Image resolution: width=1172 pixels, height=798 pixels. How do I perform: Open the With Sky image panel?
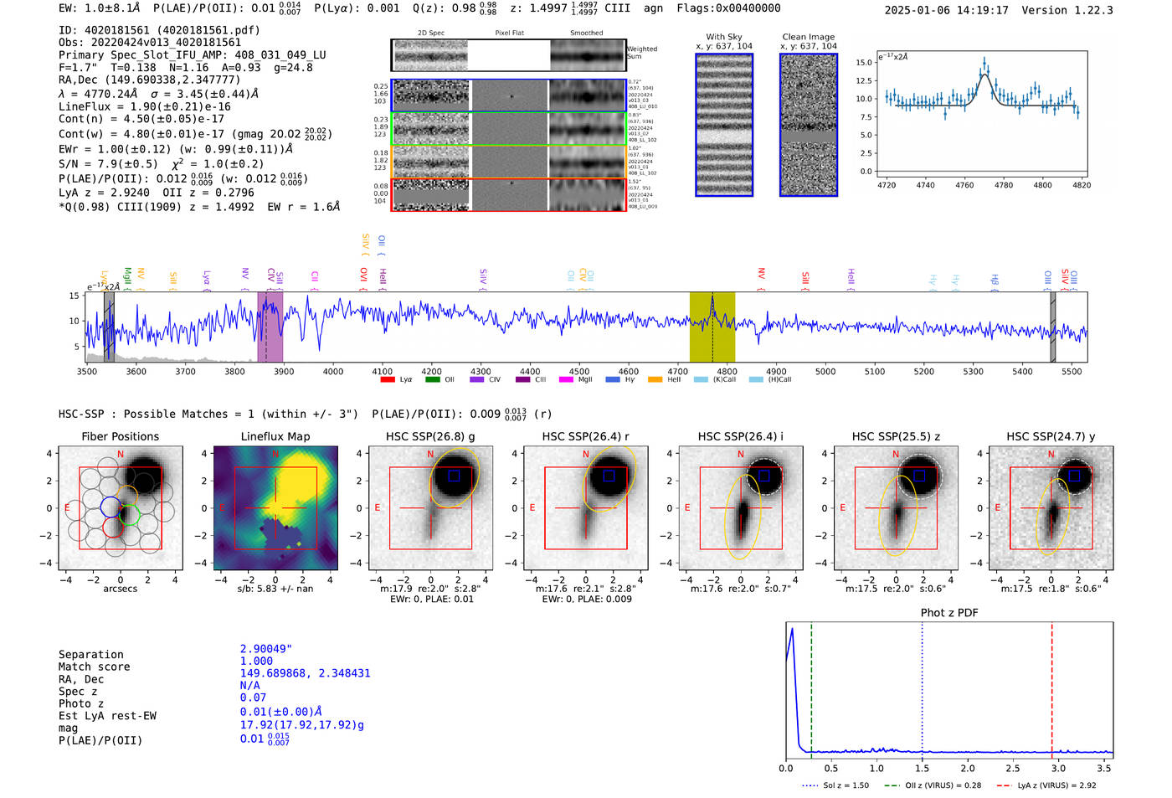pyautogui.click(x=724, y=125)
